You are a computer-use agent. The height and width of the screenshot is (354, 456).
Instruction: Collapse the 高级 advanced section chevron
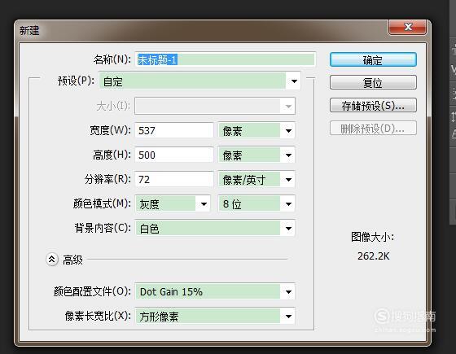tap(52, 260)
